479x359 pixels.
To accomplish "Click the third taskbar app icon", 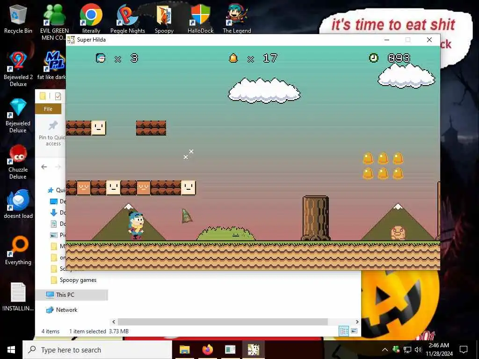I will (230, 350).
